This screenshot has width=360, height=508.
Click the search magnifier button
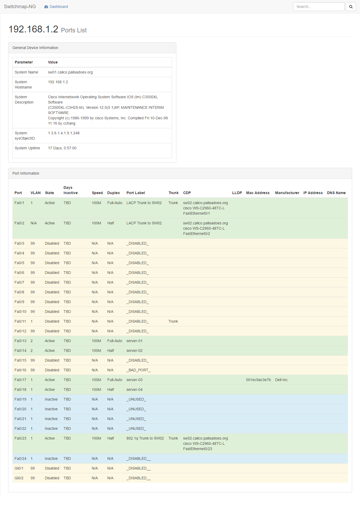click(351, 7)
